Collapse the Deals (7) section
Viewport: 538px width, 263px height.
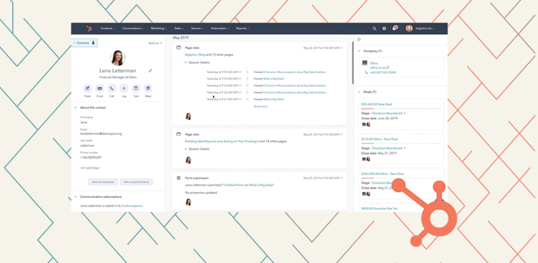pyautogui.click(x=359, y=92)
